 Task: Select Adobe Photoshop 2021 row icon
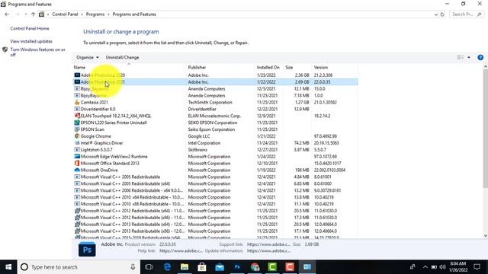(x=77, y=82)
